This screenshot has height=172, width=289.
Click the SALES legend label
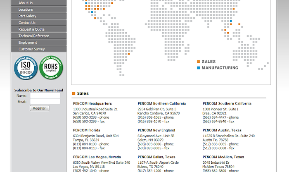[208, 62]
